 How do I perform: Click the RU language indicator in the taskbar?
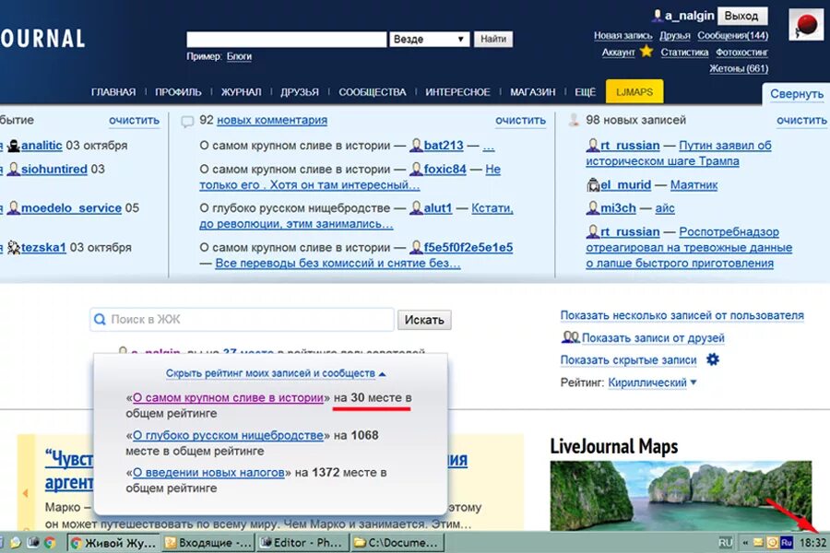(725, 543)
